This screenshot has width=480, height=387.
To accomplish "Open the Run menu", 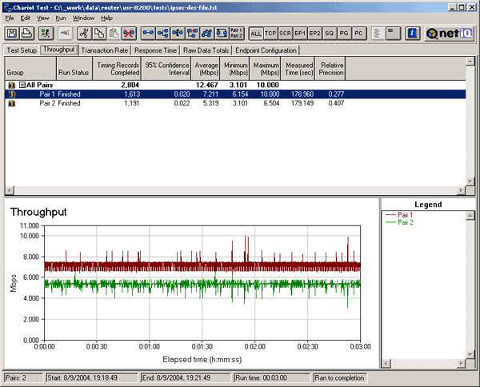I will click(x=61, y=18).
